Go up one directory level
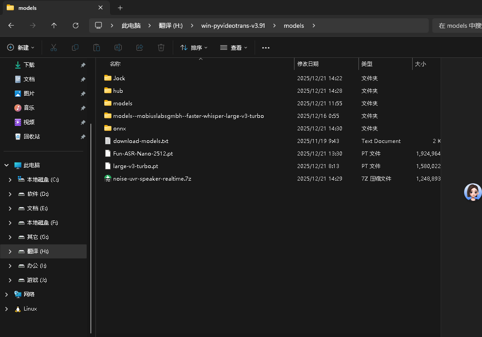 pyautogui.click(x=54, y=26)
